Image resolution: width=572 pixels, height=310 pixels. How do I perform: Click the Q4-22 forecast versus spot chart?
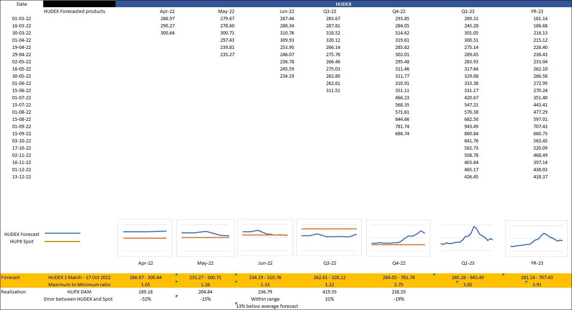[x=398, y=238]
